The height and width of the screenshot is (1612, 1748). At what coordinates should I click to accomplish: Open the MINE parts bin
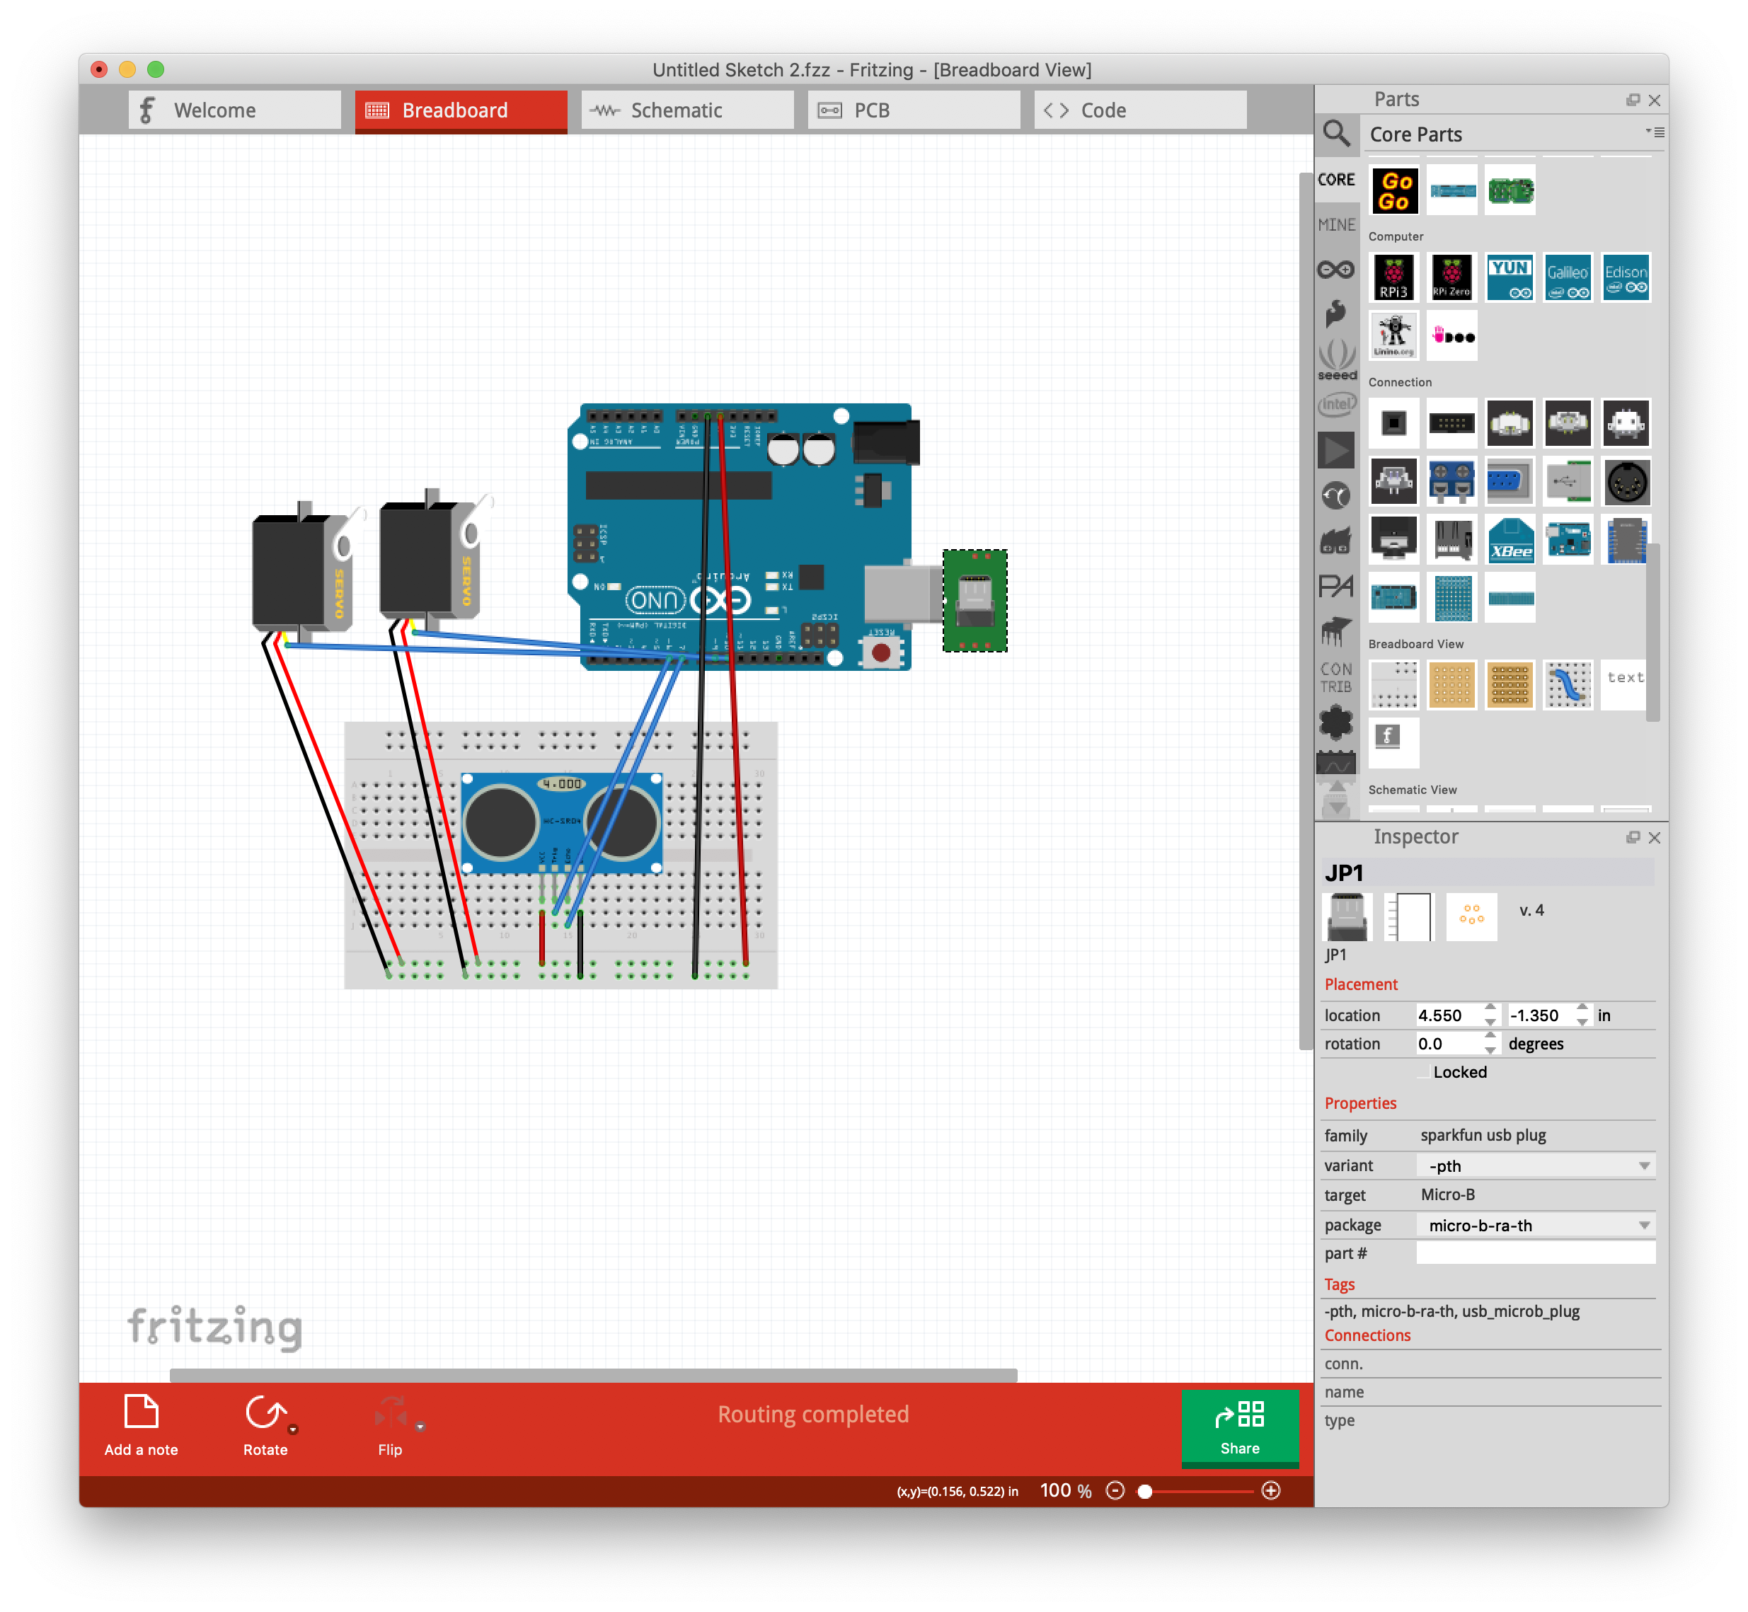(x=1335, y=224)
